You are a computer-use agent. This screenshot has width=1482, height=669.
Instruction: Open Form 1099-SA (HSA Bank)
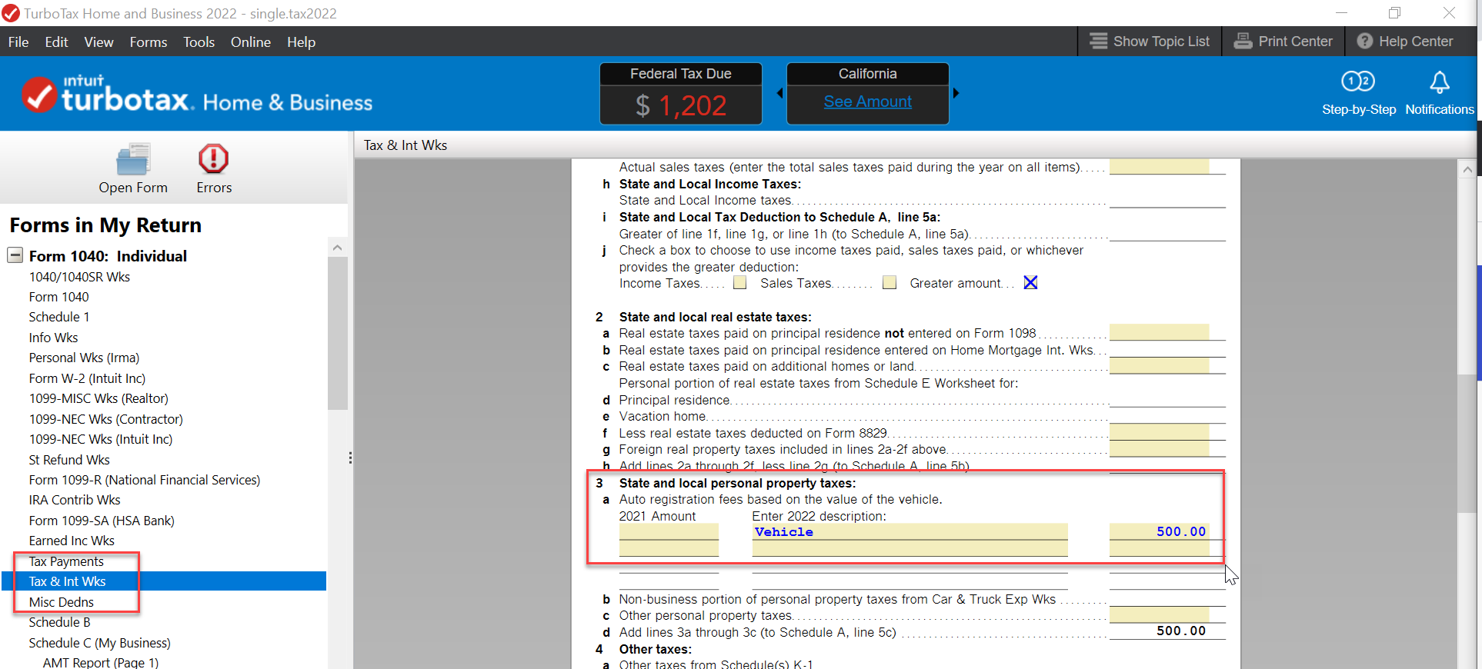(102, 521)
